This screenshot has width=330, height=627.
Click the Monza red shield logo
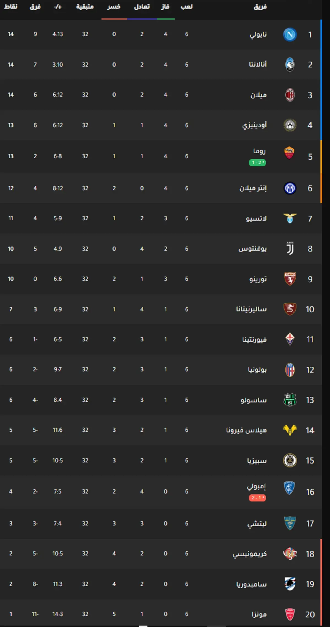click(x=290, y=614)
